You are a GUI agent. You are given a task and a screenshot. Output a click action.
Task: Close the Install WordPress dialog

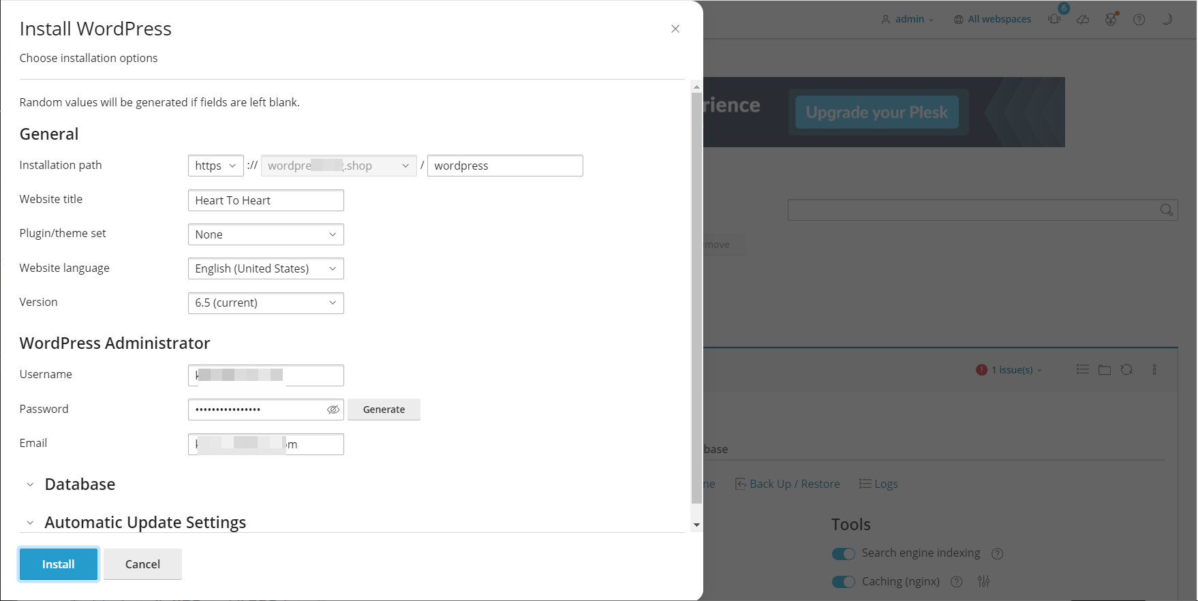pos(675,29)
